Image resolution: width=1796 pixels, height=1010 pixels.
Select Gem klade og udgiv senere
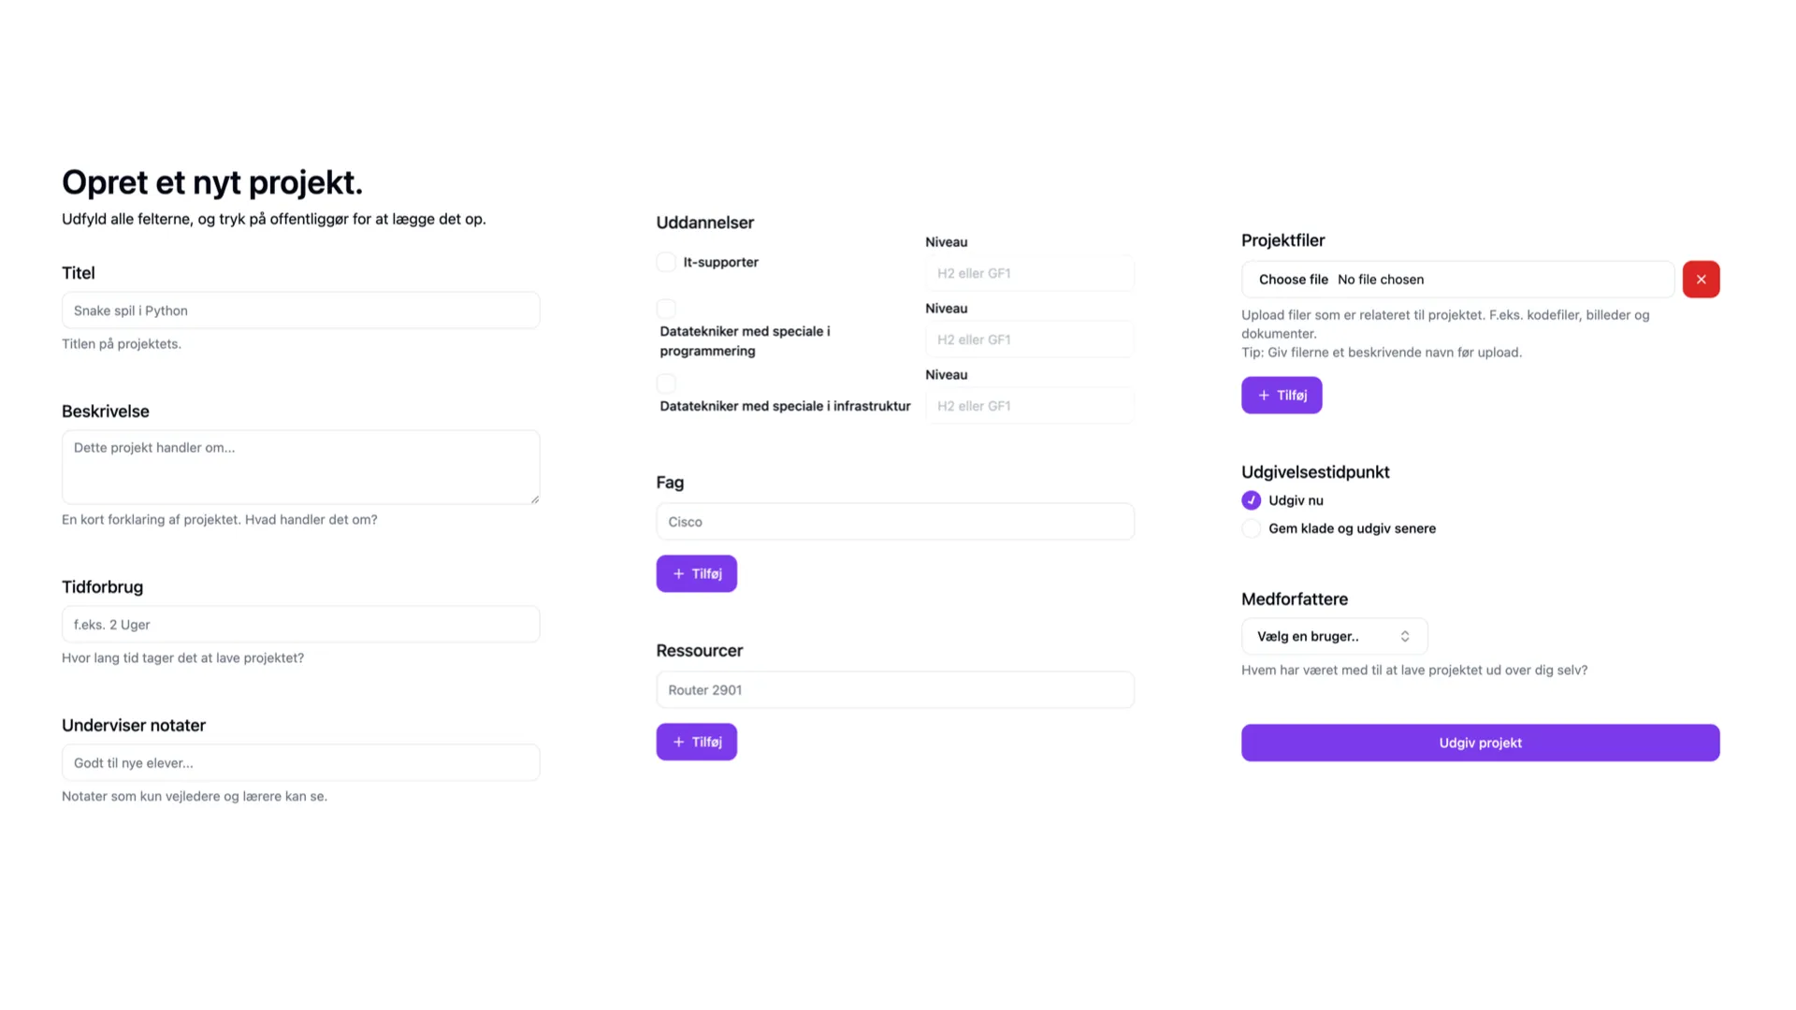pos(1251,528)
